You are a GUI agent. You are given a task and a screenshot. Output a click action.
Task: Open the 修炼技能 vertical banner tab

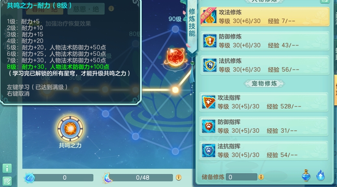click(192, 23)
